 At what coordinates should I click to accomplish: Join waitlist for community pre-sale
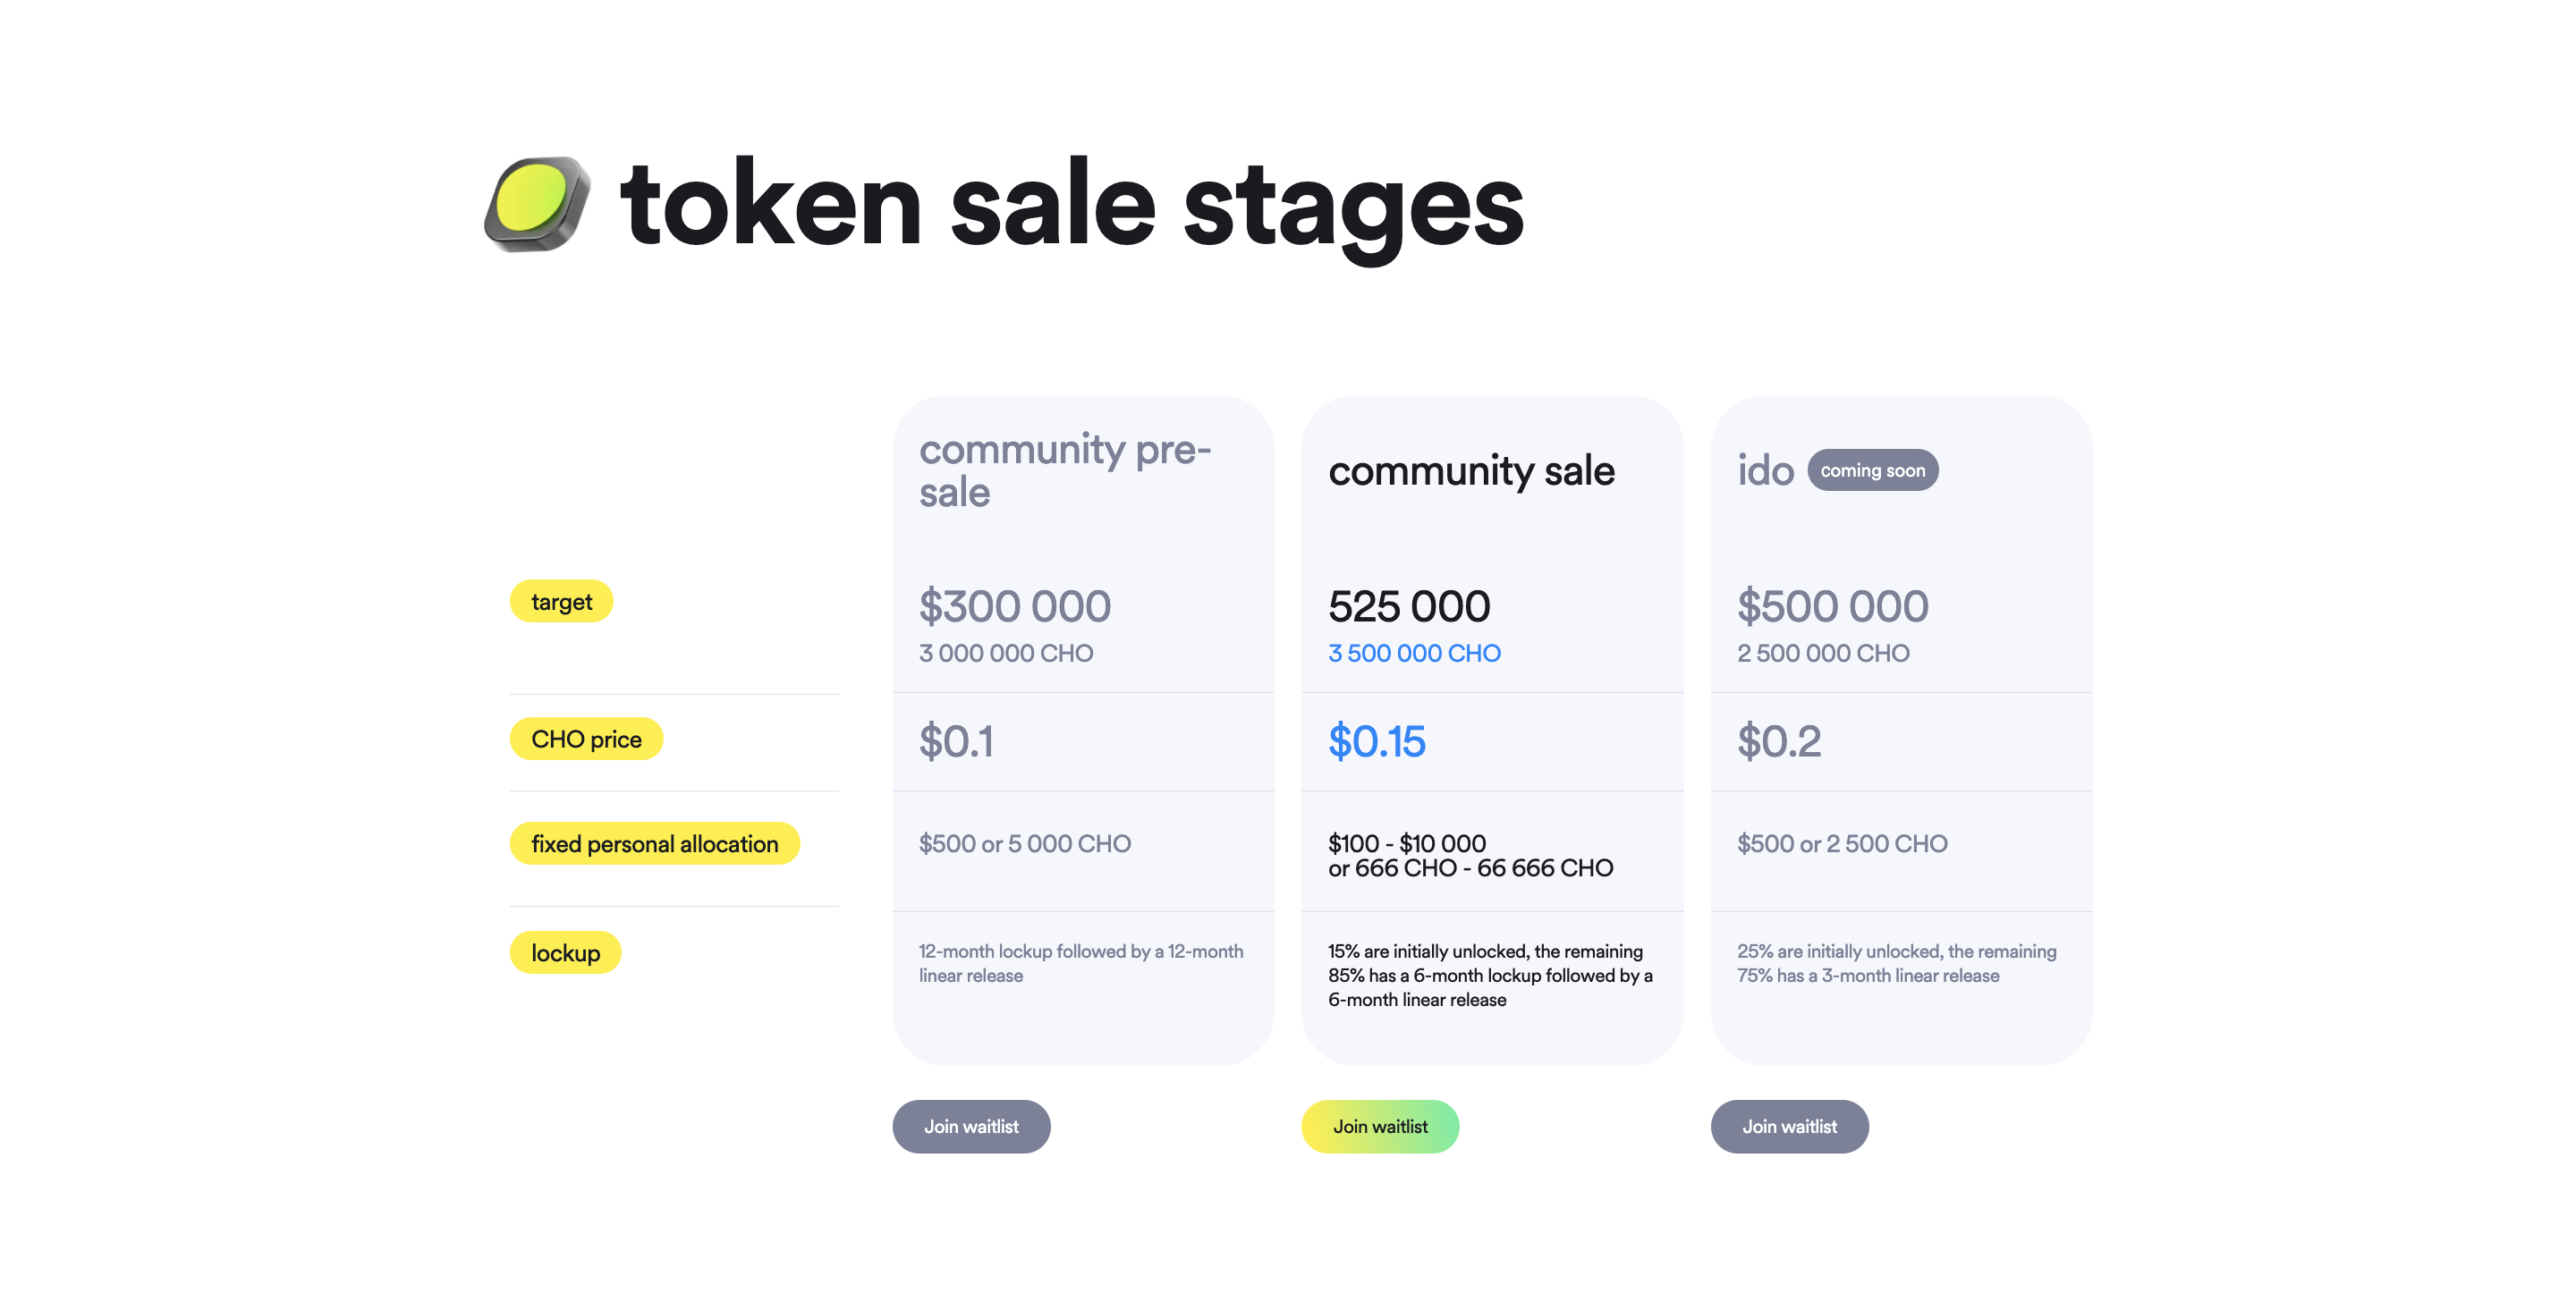(971, 1126)
